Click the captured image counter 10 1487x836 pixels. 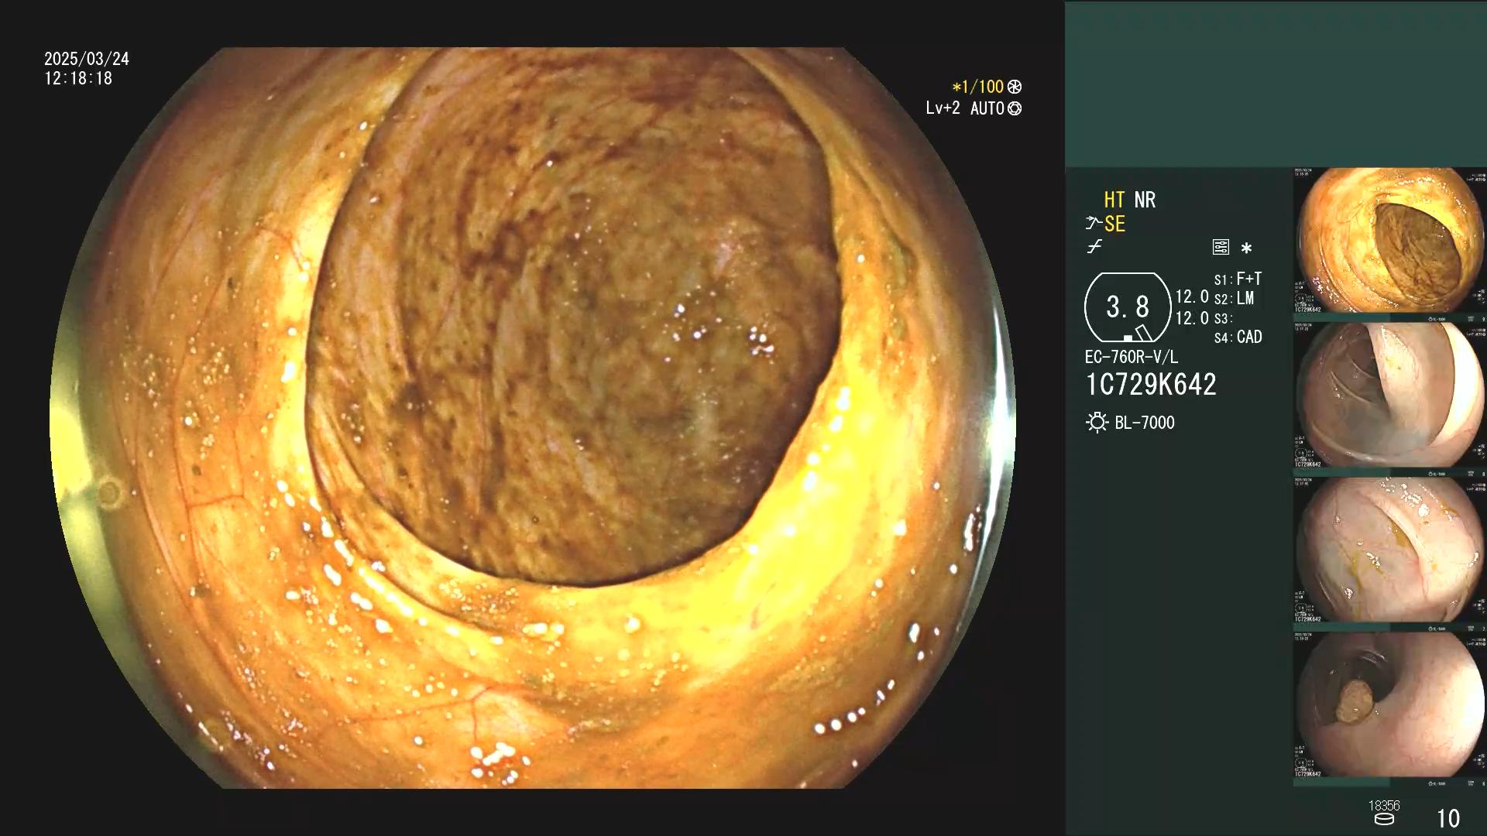pos(1448,819)
